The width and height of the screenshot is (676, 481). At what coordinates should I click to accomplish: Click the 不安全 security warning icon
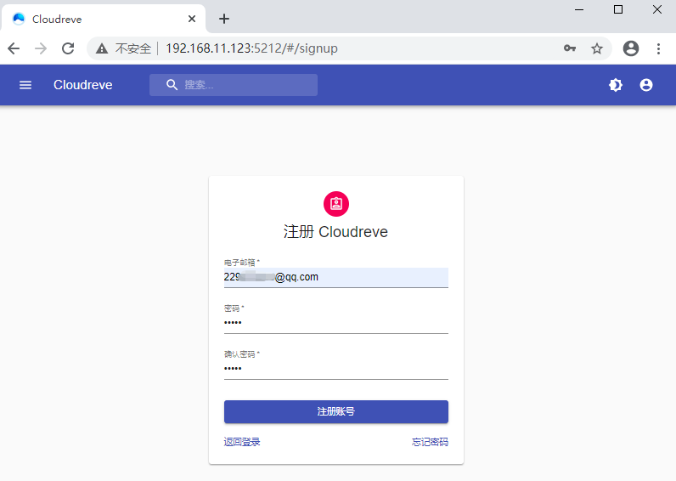[x=102, y=48]
